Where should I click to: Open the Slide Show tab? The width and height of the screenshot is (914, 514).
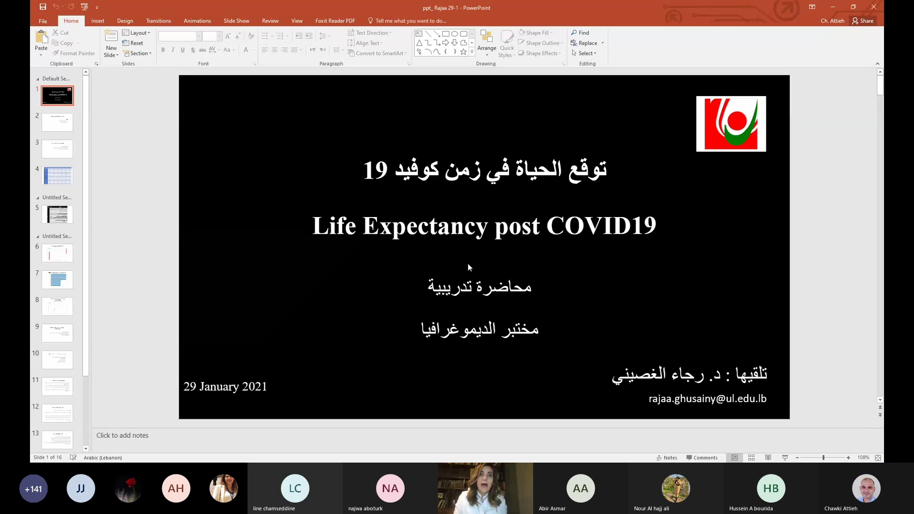coord(236,21)
